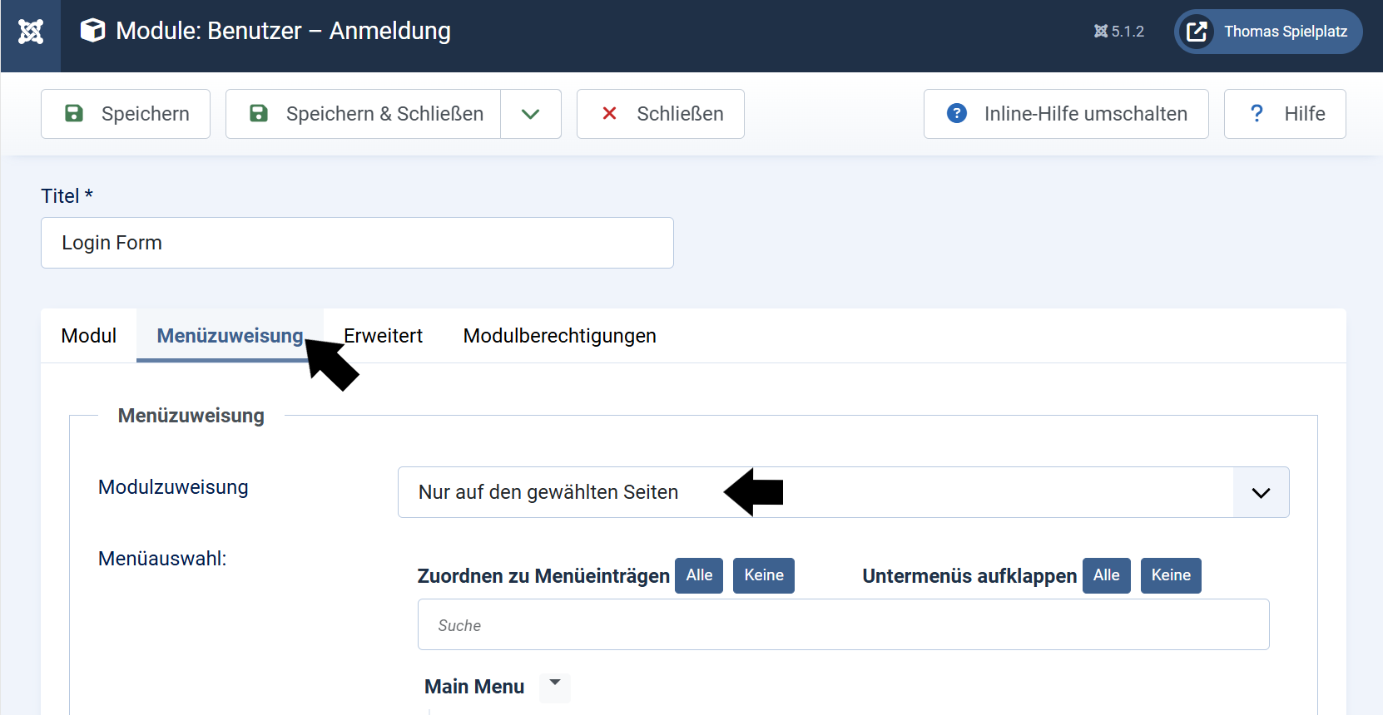The width and height of the screenshot is (1383, 715).
Task: Expand the save options dropdown arrow
Action: pyautogui.click(x=531, y=114)
